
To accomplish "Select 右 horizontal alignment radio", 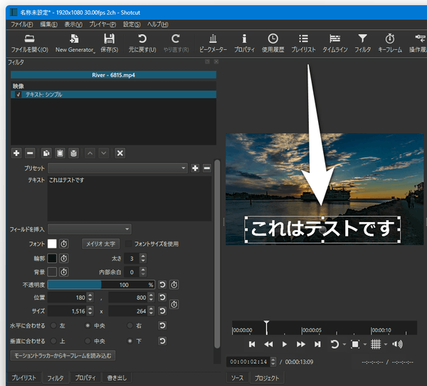I will [130, 325].
